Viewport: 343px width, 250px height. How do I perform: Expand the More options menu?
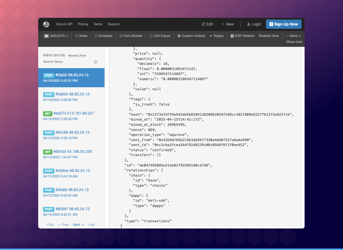pyautogui.click(x=293, y=36)
